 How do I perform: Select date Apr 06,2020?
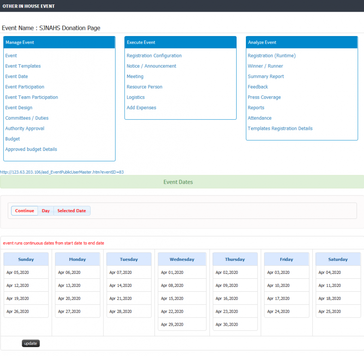coord(78,272)
